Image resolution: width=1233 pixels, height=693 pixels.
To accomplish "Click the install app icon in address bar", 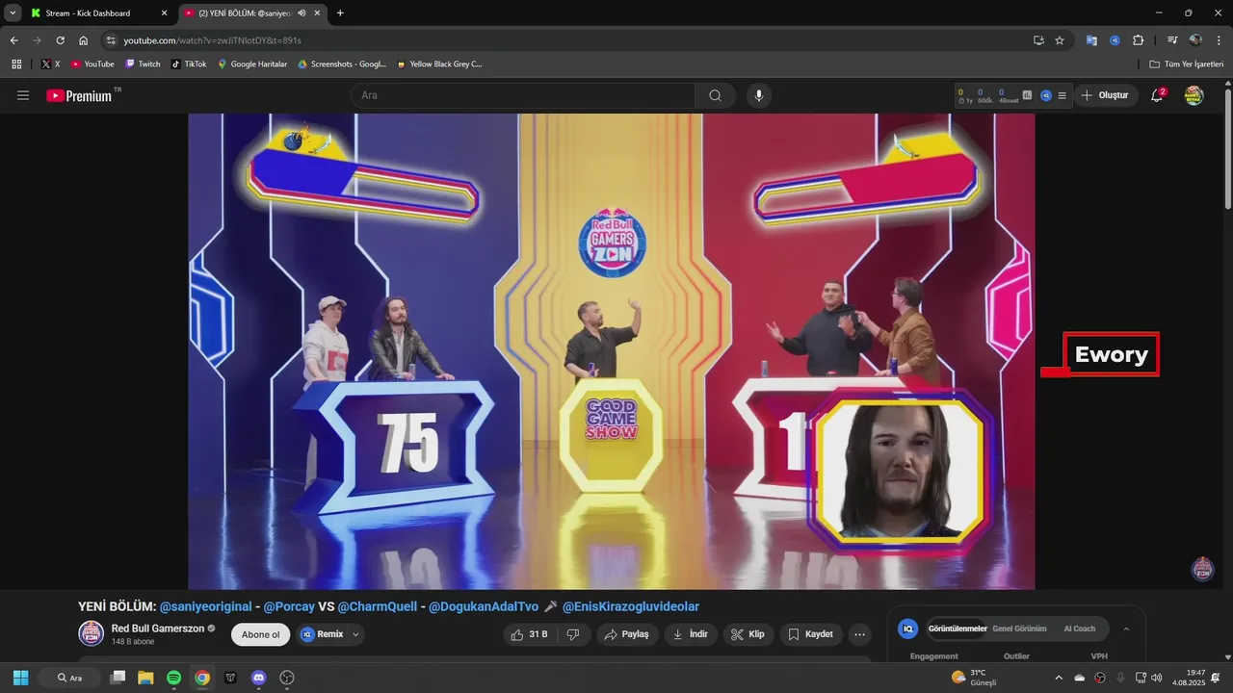I will click(x=1038, y=40).
